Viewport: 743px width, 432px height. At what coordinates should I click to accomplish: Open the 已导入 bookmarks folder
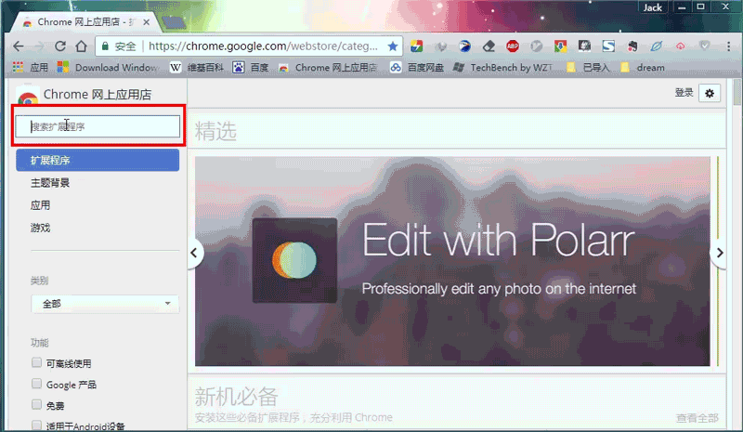(x=588, y=67)
